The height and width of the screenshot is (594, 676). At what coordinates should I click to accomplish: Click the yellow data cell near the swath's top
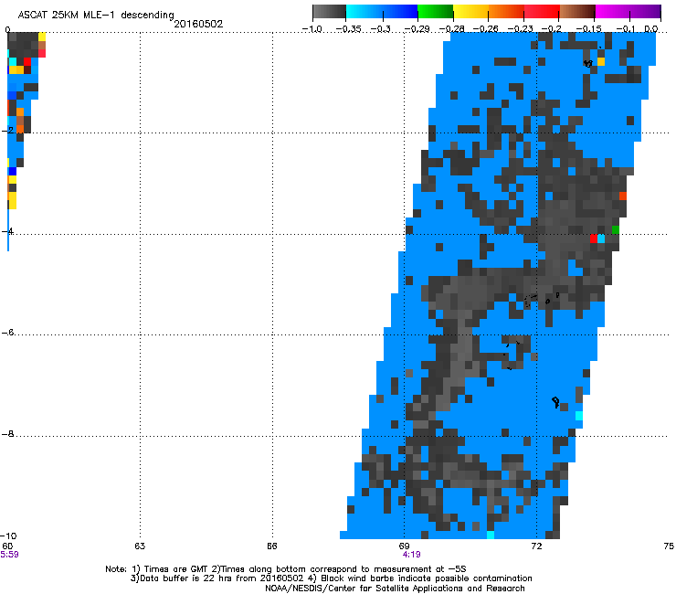point(601,62)
